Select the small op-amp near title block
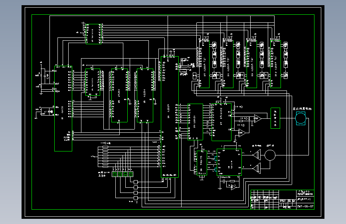Viewport: 346px width, 224px height. (x=233, y=187)
